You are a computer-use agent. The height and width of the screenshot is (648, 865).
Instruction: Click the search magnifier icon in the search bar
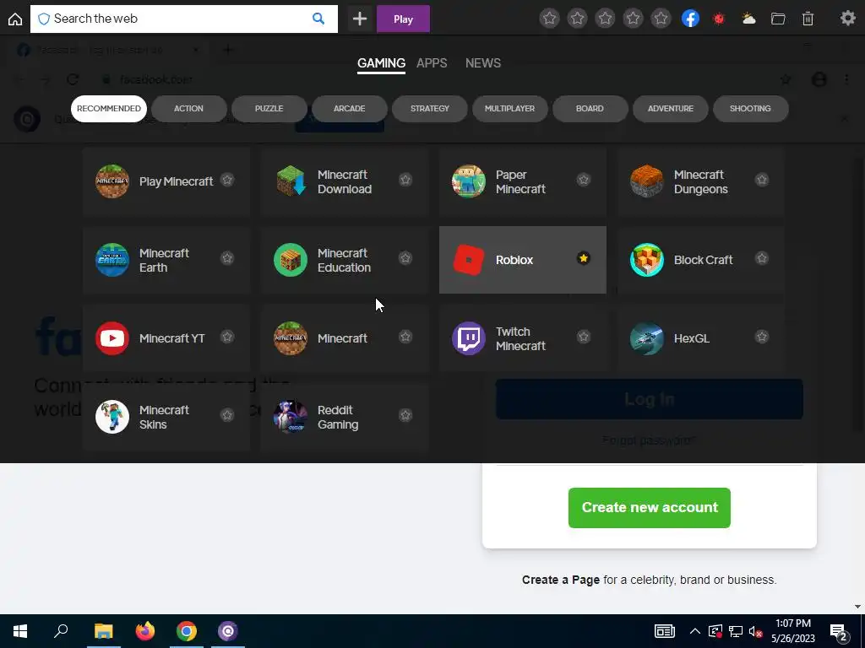(x=318, y=19)
